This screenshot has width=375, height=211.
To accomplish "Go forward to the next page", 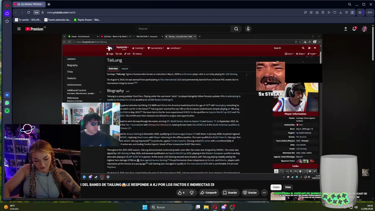I will tap(22, 12).
